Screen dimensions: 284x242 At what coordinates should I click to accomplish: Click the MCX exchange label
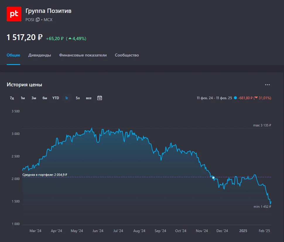(48, 20)
